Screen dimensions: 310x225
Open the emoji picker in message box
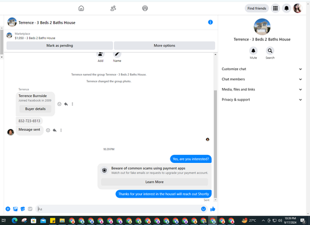[203, 209]
